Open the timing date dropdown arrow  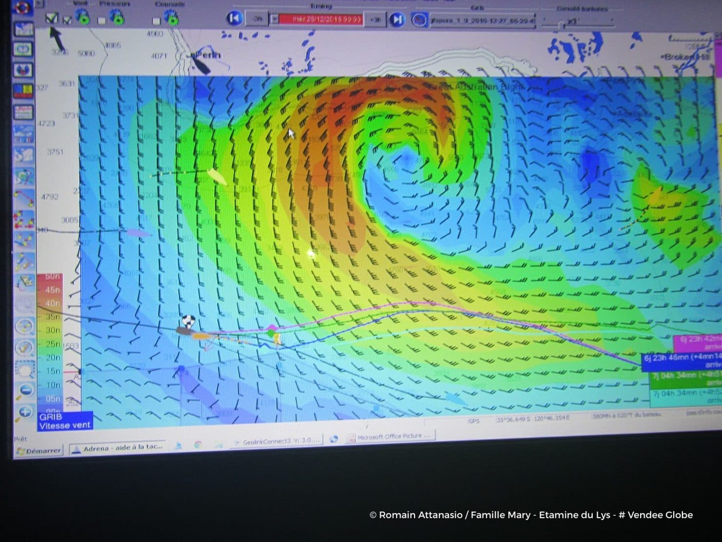[x=274, y=19]
